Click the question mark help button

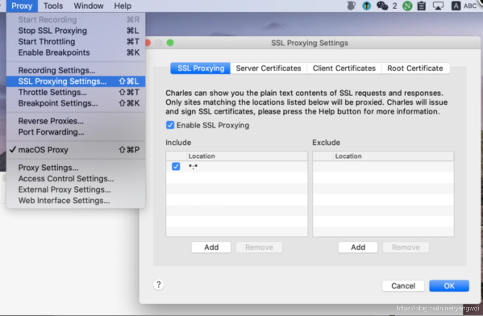[x=158, y=285]
